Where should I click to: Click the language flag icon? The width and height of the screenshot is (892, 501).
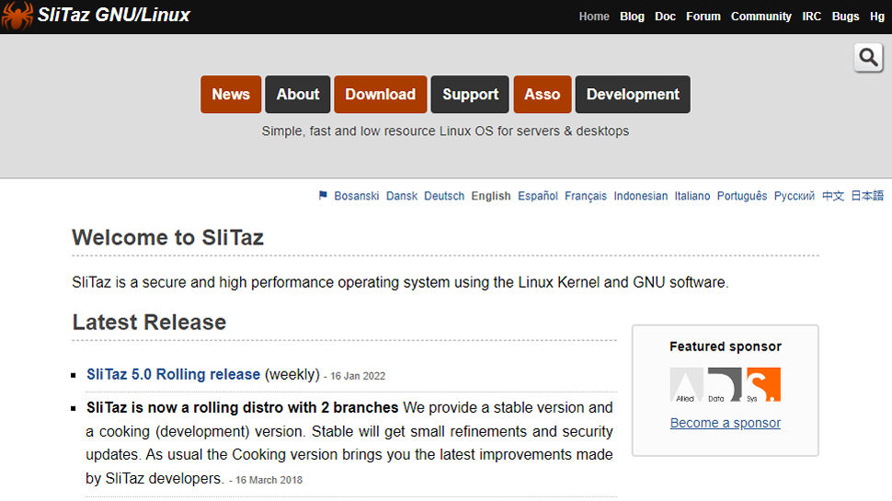[x=323, y=196]
